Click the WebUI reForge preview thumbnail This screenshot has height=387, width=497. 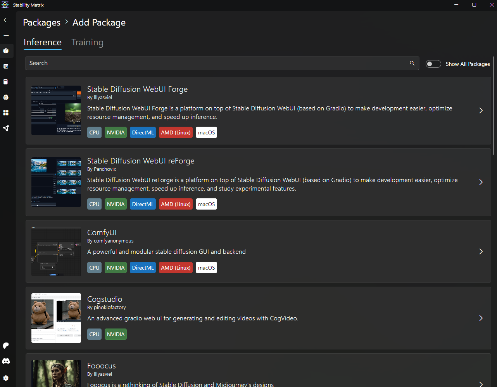pyautogui.click(x=56, y=182)
